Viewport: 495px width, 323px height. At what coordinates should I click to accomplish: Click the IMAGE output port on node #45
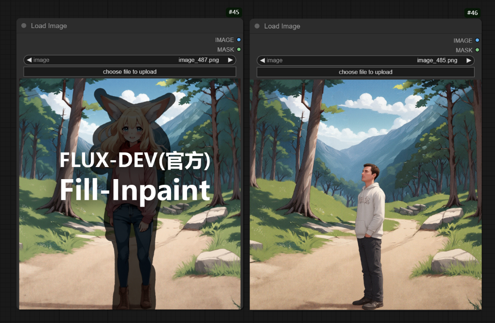point(239,40)
